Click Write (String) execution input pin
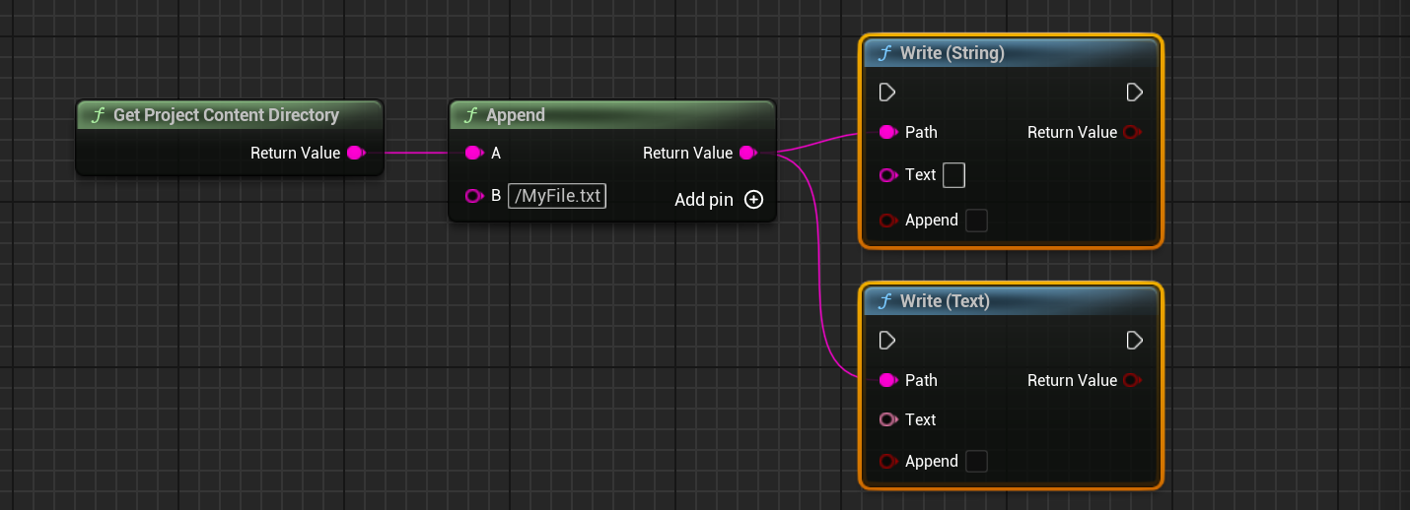 886,93
